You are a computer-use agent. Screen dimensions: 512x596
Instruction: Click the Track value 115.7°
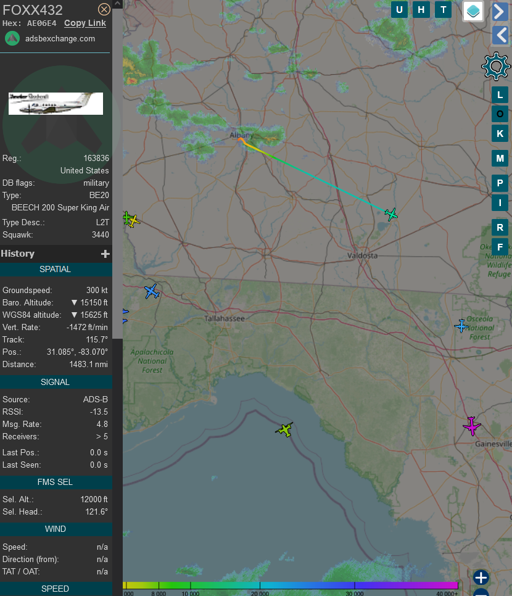(97, 340)
